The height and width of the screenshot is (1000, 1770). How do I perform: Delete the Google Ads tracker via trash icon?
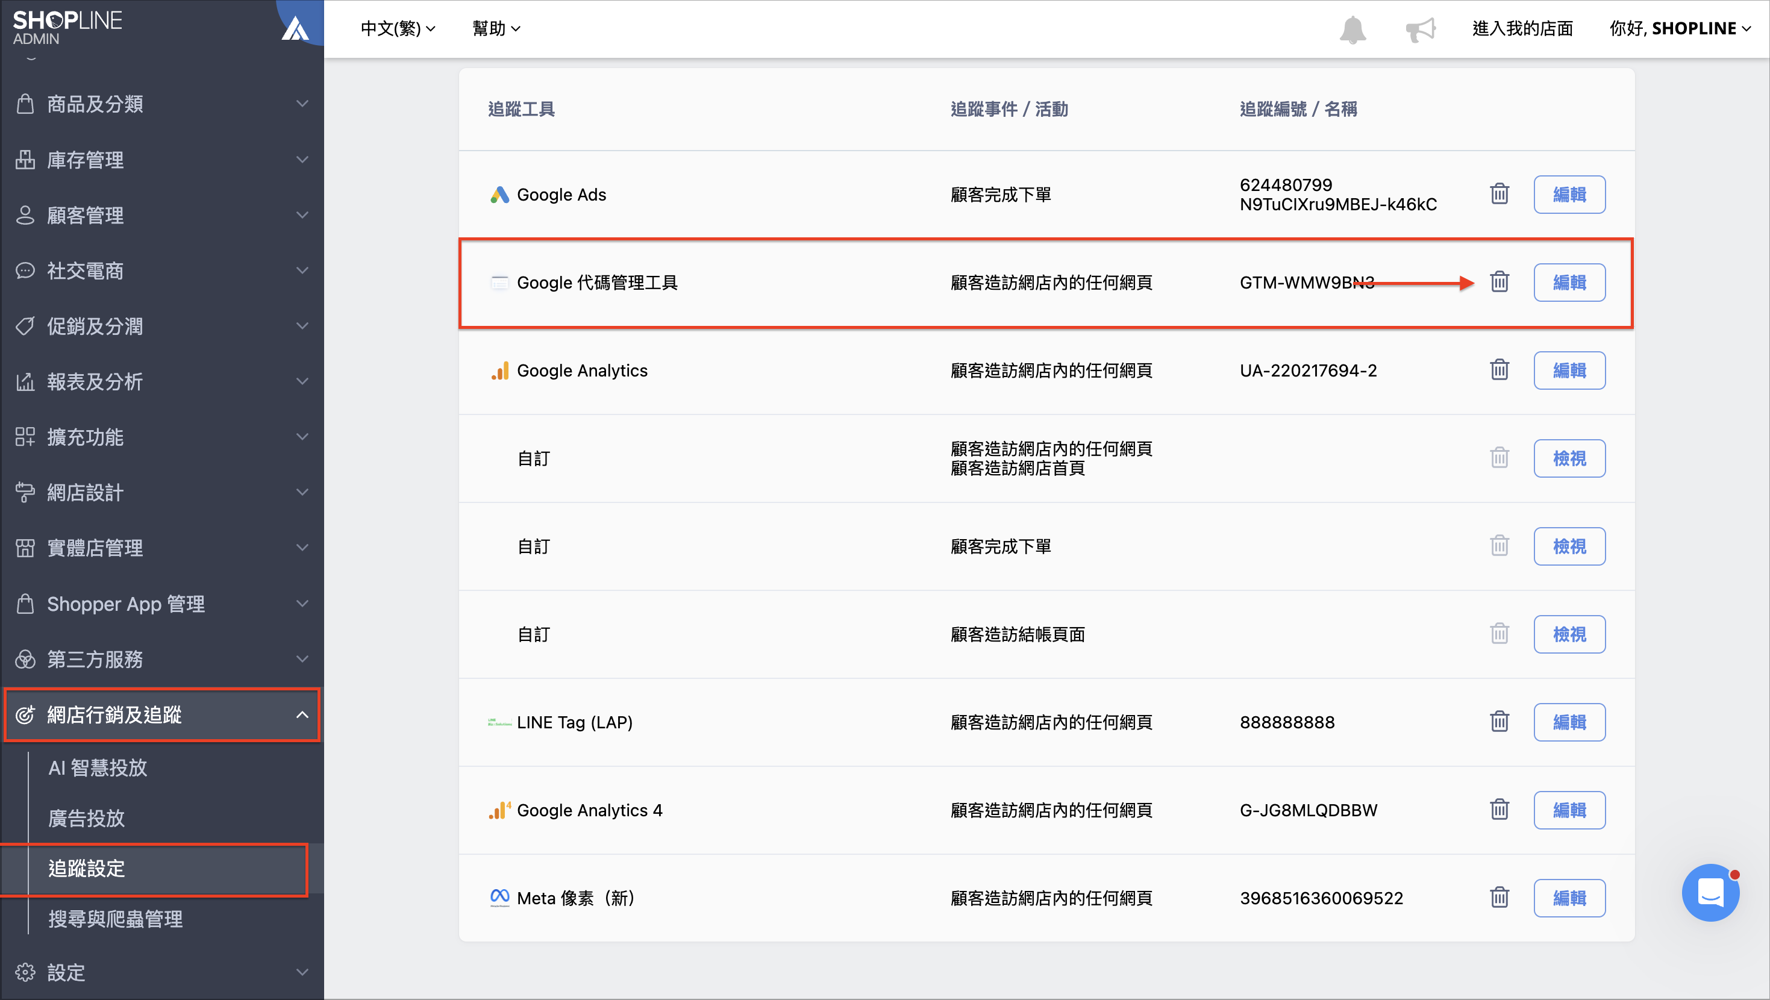1499,195
